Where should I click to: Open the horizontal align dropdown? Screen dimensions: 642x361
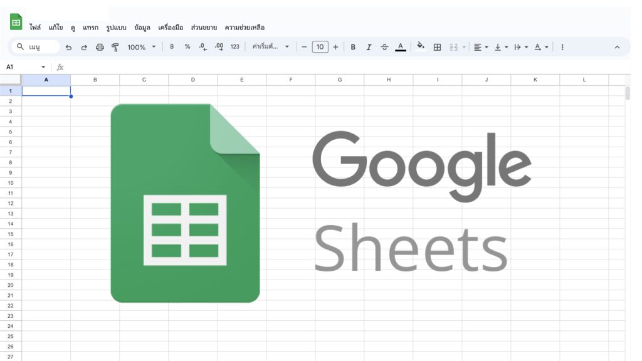pos(480,47)
